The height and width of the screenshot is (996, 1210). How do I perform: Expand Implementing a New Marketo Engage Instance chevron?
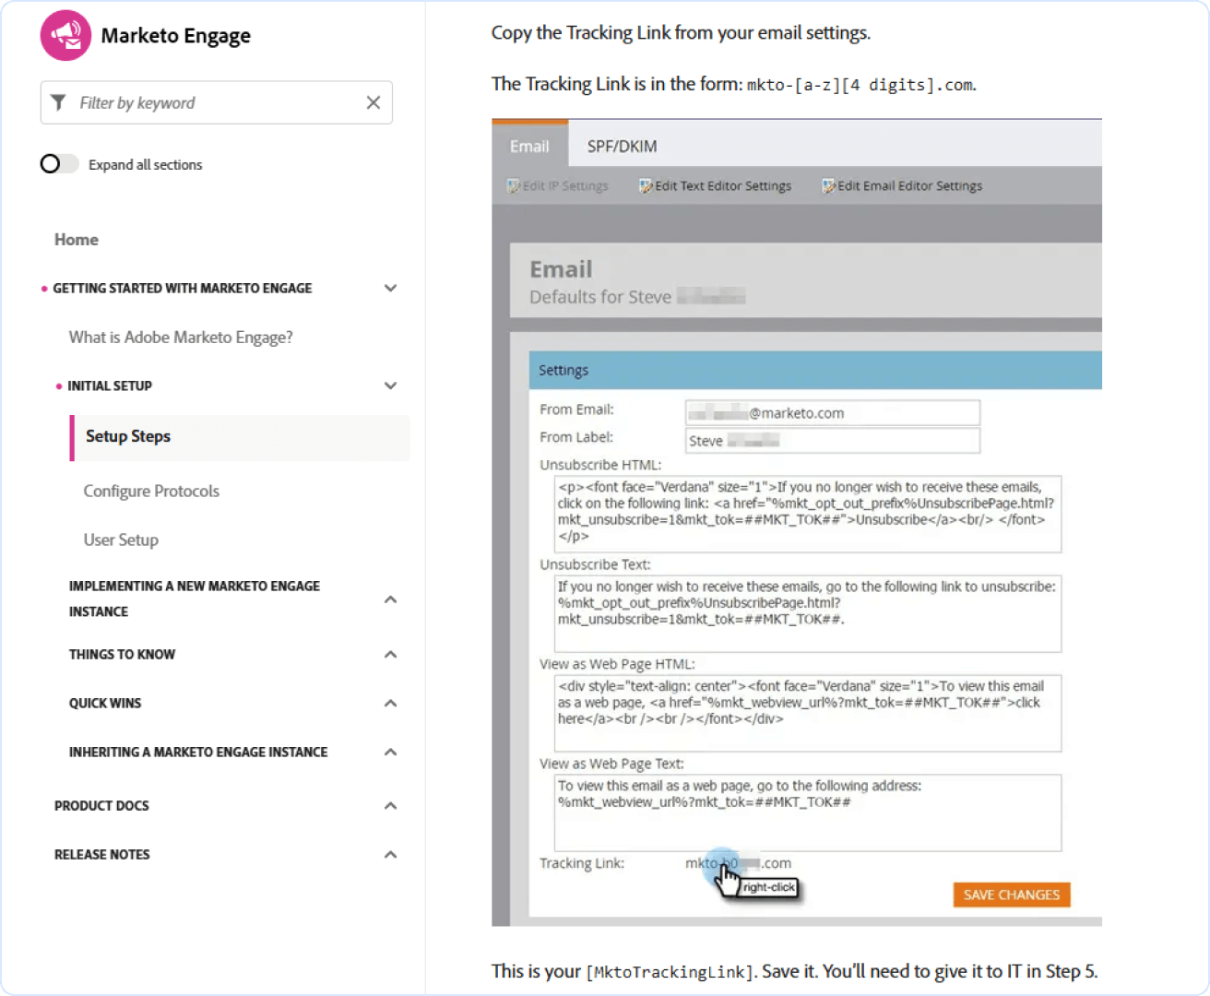coord(390,599)
